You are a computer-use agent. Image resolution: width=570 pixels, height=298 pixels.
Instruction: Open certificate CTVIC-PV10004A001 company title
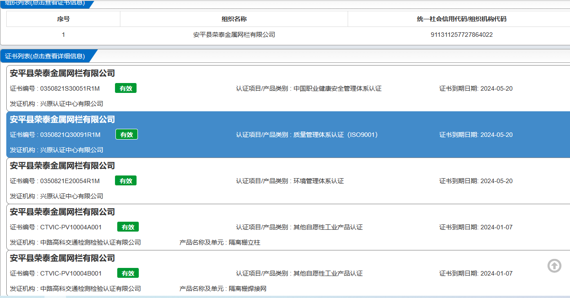coord(62,212)
